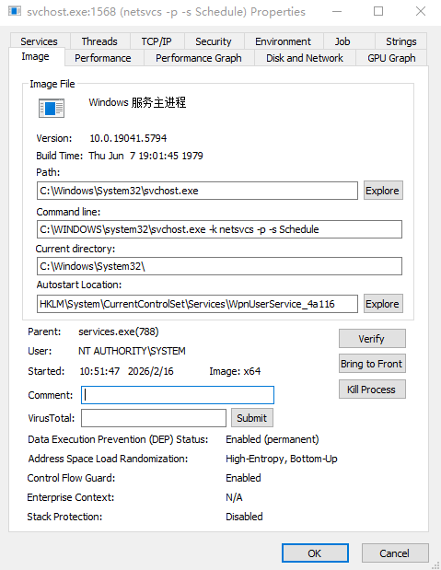Click the Kill Process button

click(x=372, y=390)
